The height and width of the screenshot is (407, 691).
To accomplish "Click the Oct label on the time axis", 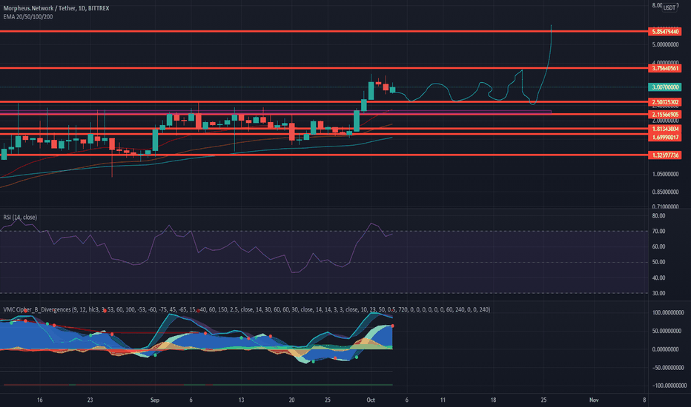I will pos(371,400).
